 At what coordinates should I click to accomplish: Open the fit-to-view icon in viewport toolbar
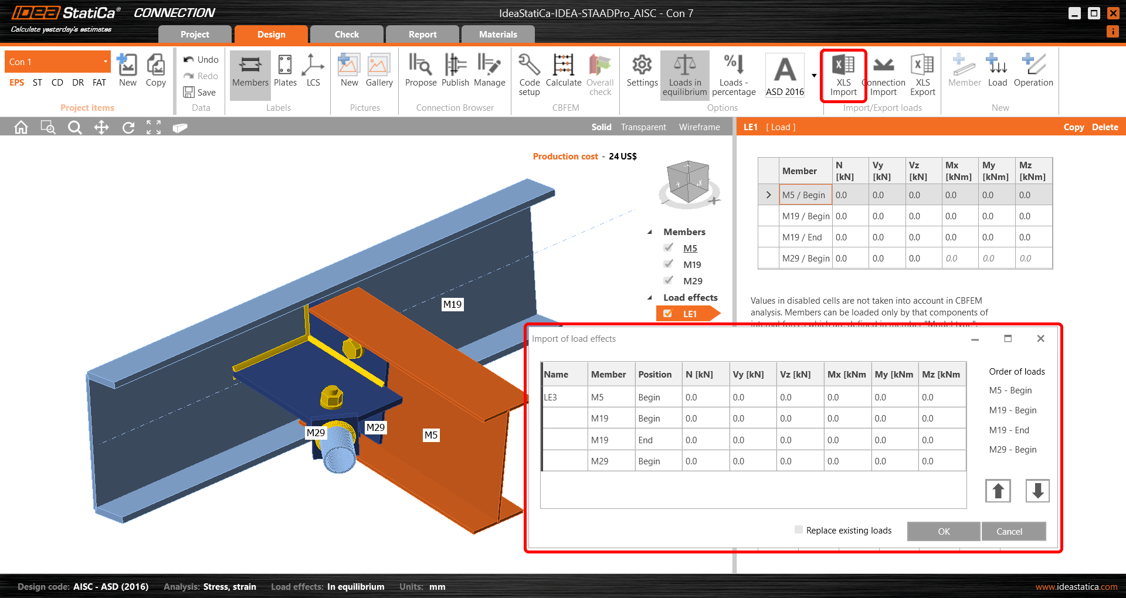[154, 127]
